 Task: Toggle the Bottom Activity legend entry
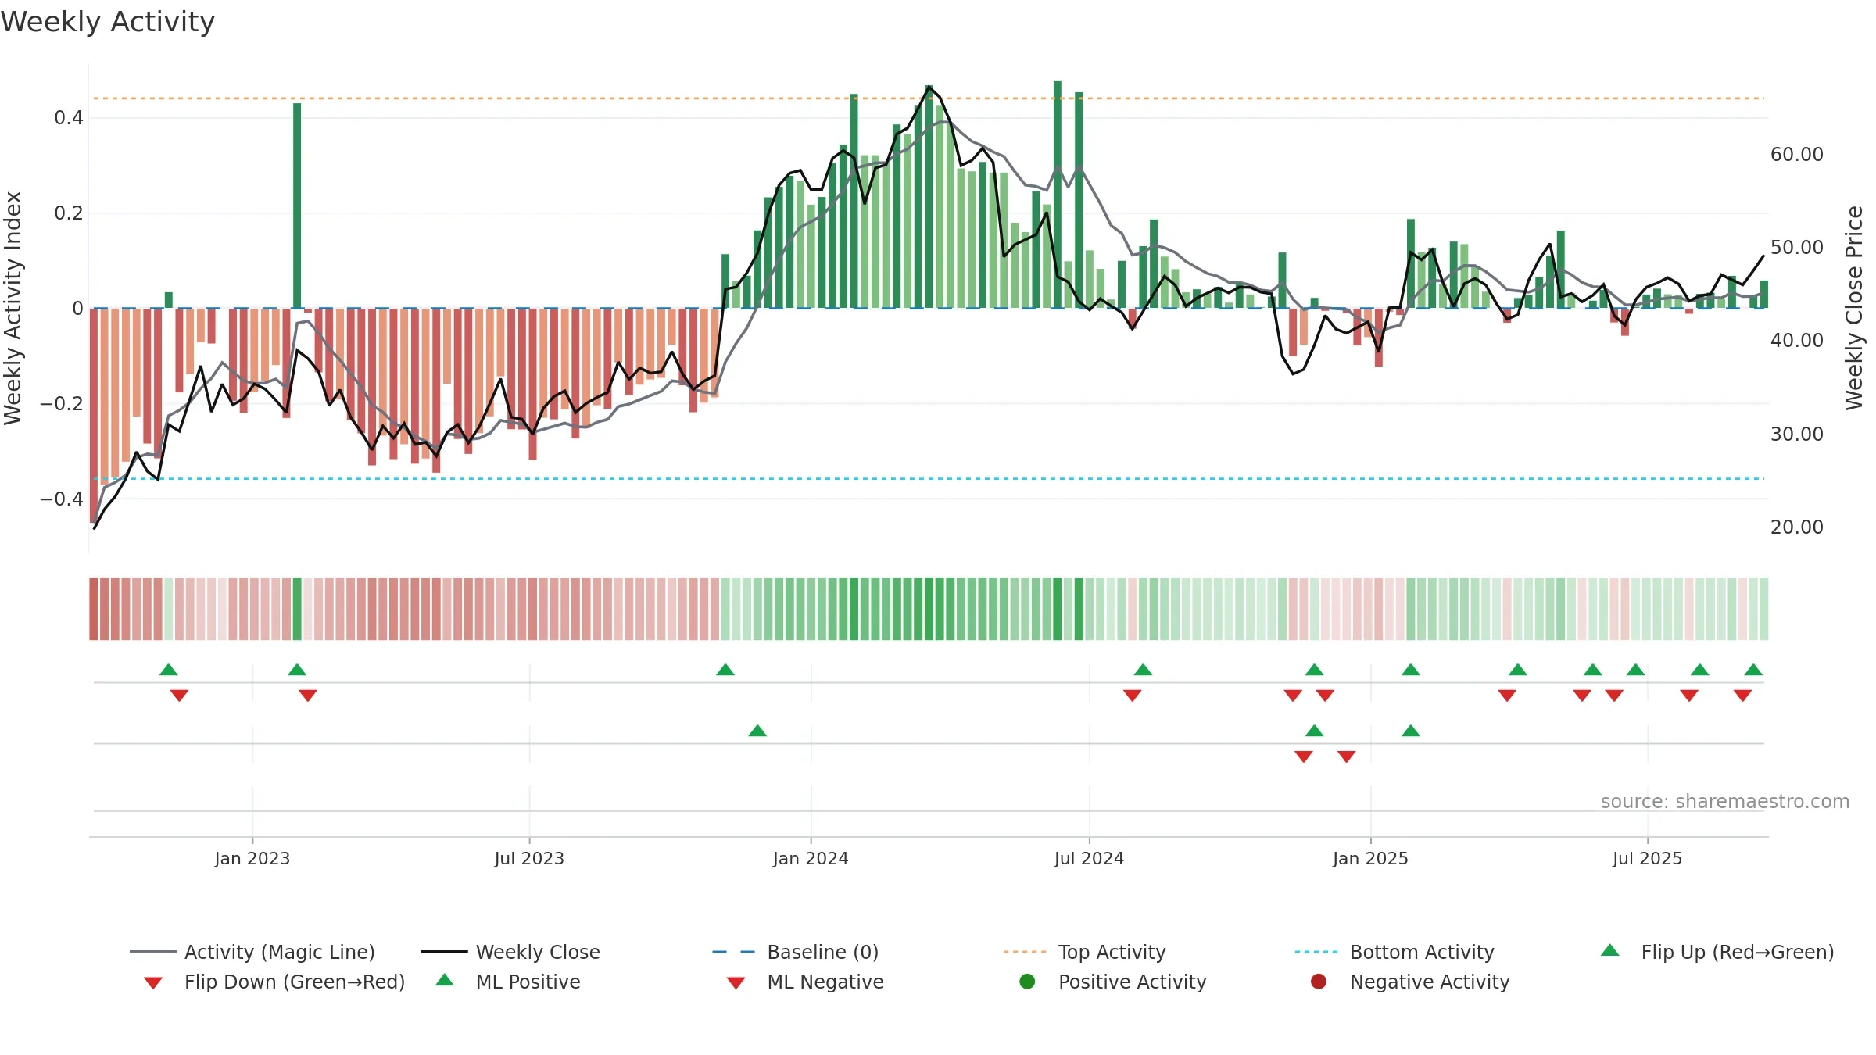point(1394,952)
